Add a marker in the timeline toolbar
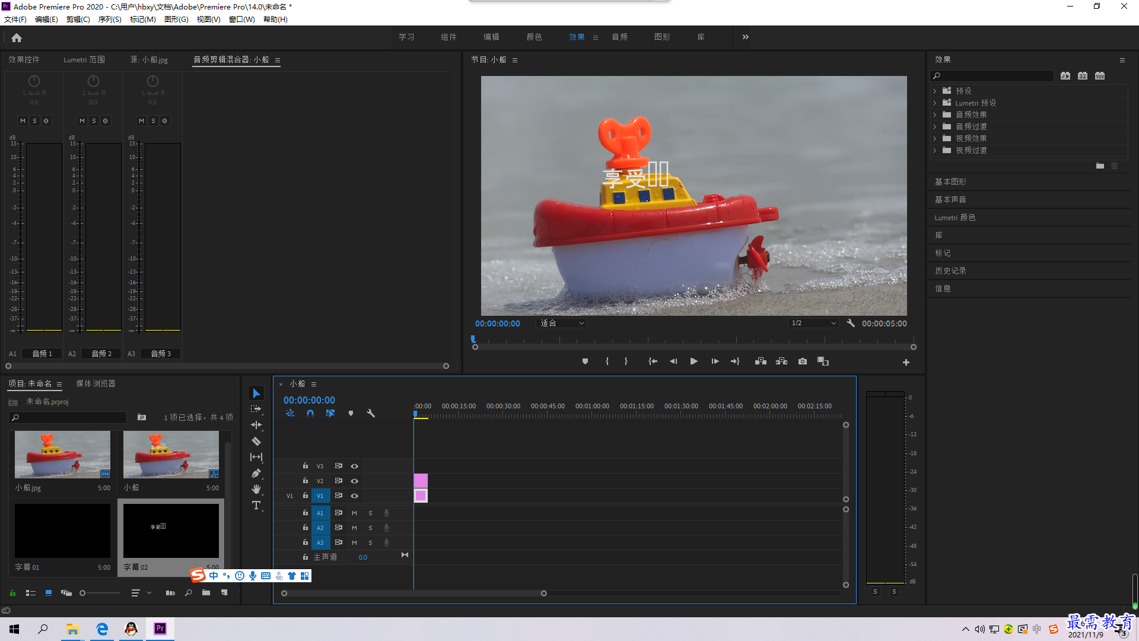 pyautogui.click(x=351, y=413)
